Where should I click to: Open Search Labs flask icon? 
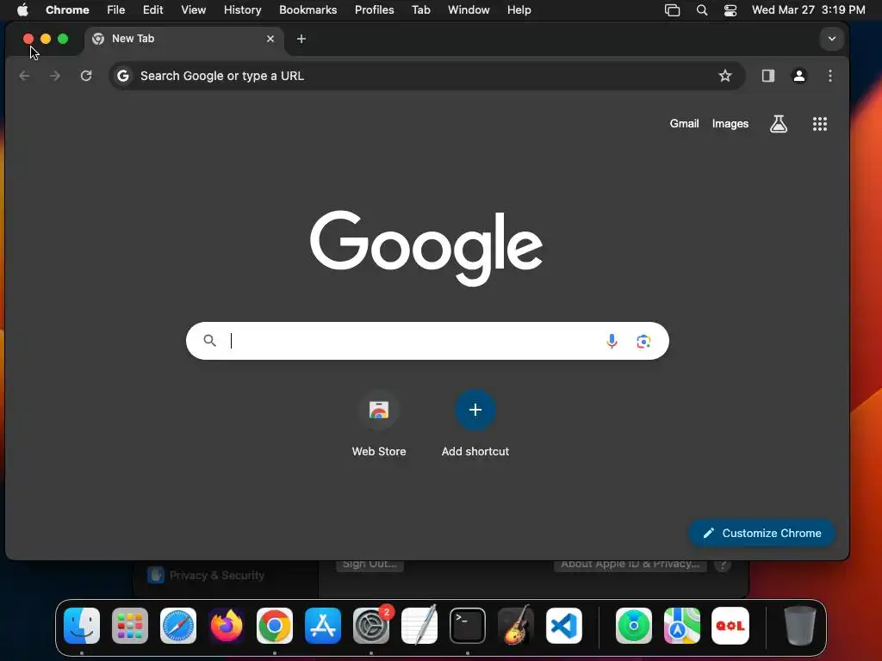pos(779,124)
